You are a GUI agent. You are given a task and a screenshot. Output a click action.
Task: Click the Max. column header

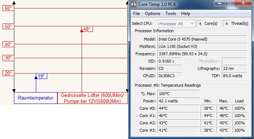(x=224, y=101)
